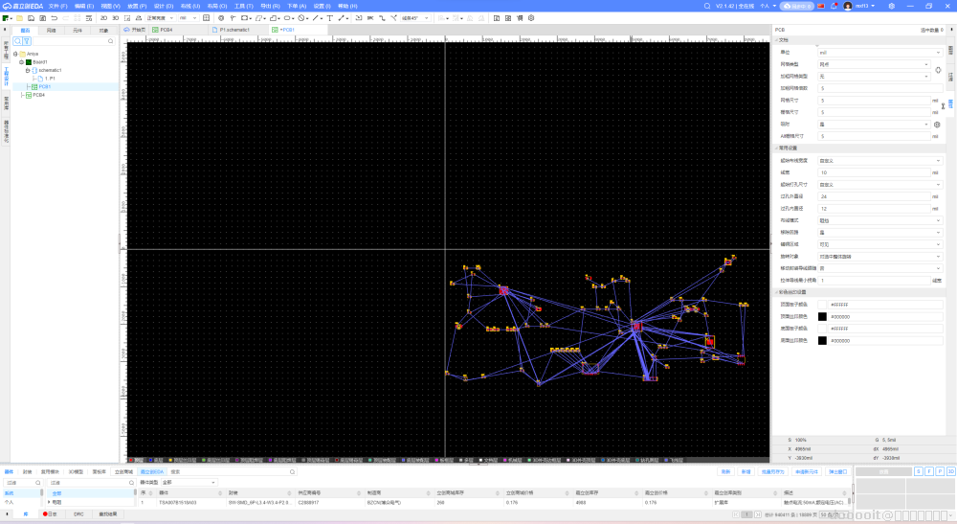The image size is (957, 524).
Task: Click the black top-layer outline color swatch
Action: point(822,316)
